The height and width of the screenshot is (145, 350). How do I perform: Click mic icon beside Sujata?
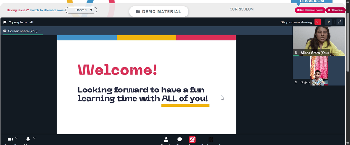(x=296, y=82)
